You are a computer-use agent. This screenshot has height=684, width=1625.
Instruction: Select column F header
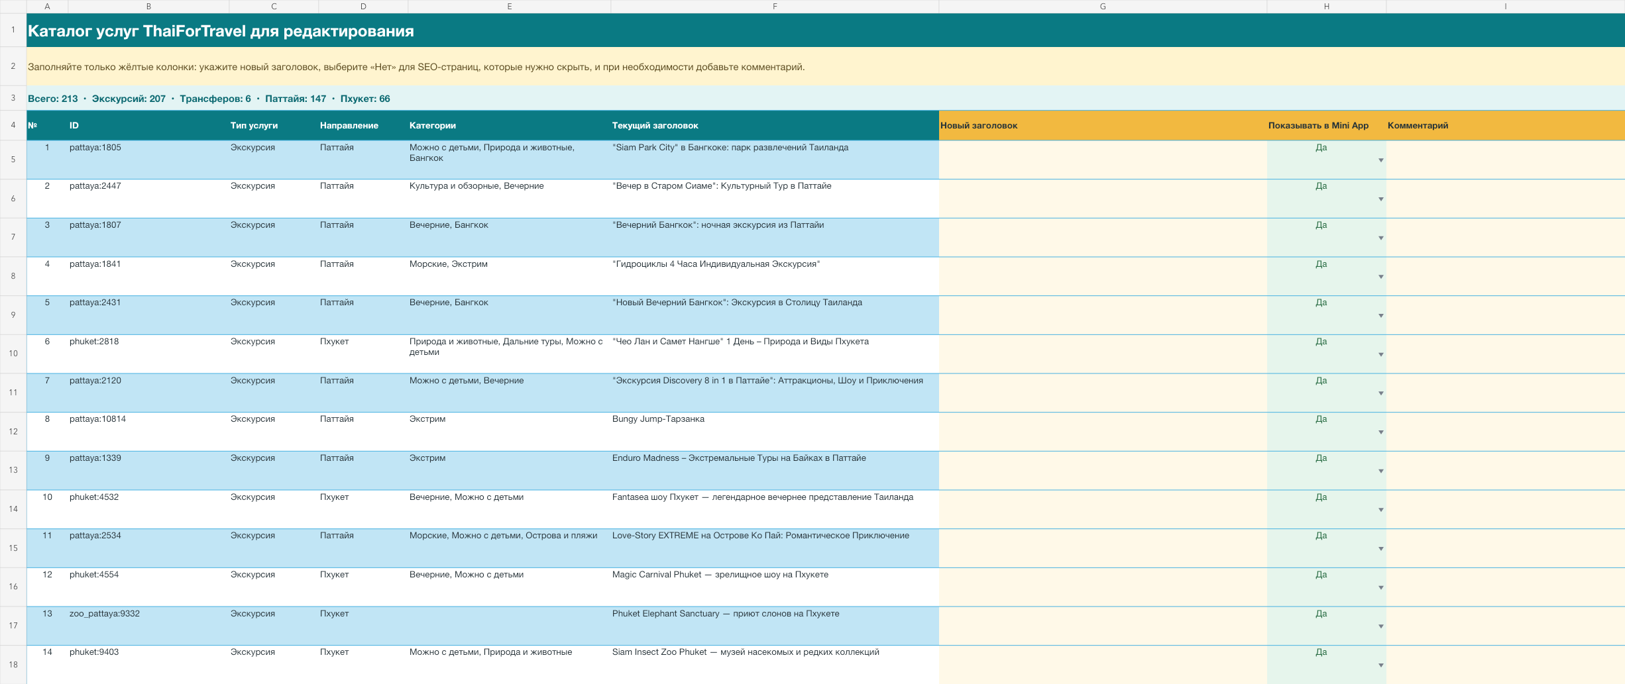point(775,7)
